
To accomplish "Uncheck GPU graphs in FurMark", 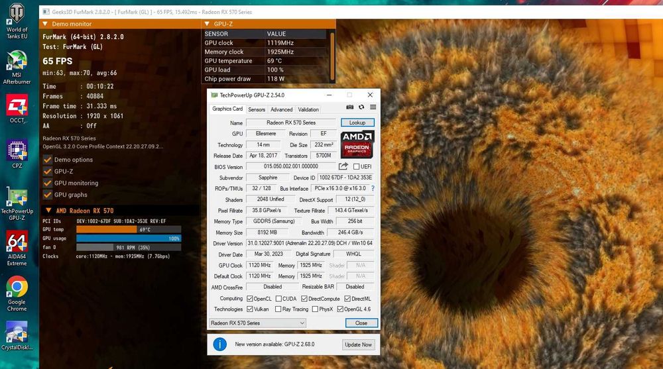I will (47, 195).
